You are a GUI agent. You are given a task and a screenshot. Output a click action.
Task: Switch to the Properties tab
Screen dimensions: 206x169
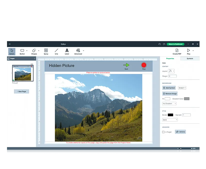[170, 59]
